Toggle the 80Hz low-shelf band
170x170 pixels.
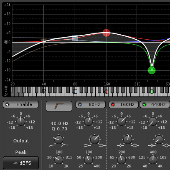pos(90,104)
